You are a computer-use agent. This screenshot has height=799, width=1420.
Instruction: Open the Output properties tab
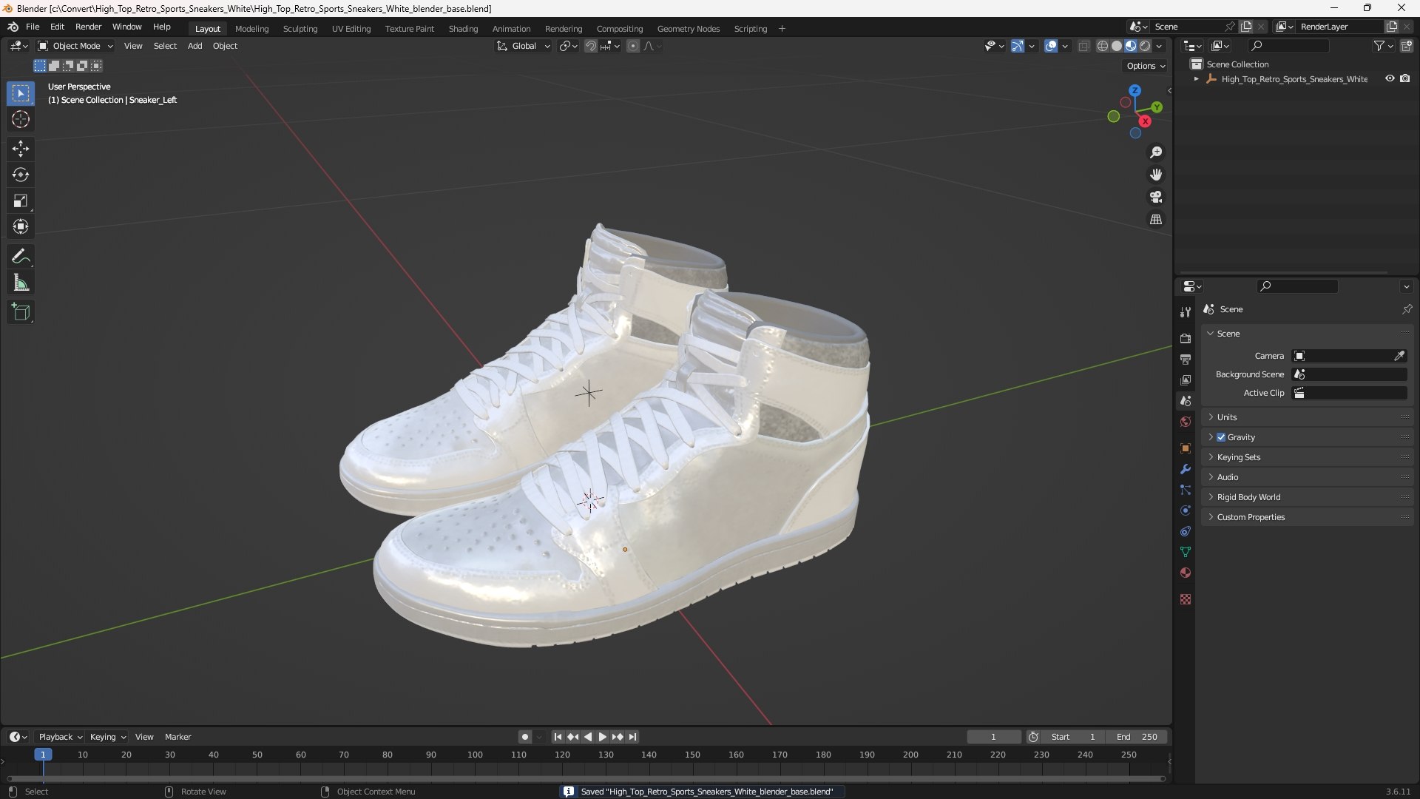coord(1186,359)
